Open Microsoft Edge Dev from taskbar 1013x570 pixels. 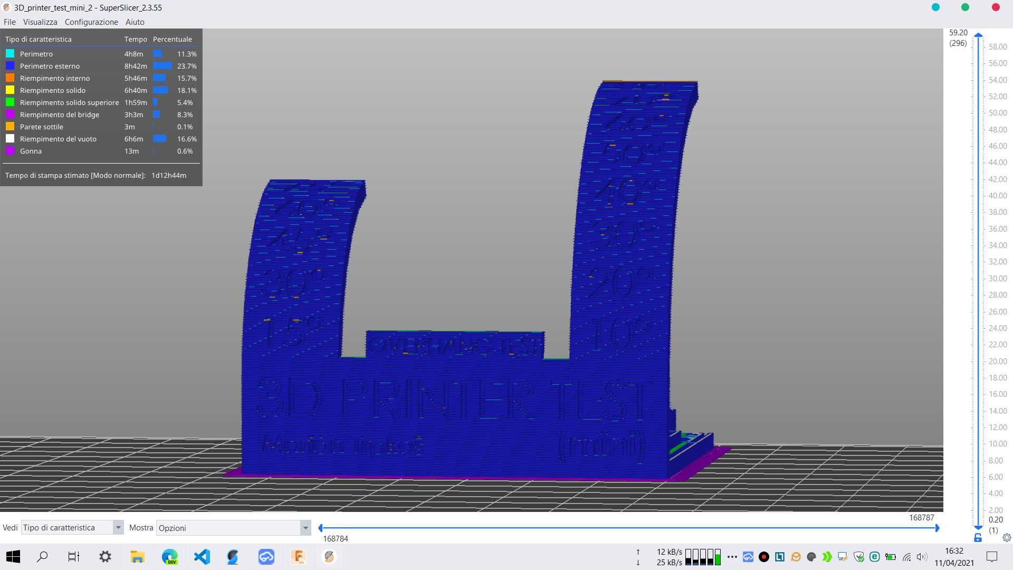(170, 557)
